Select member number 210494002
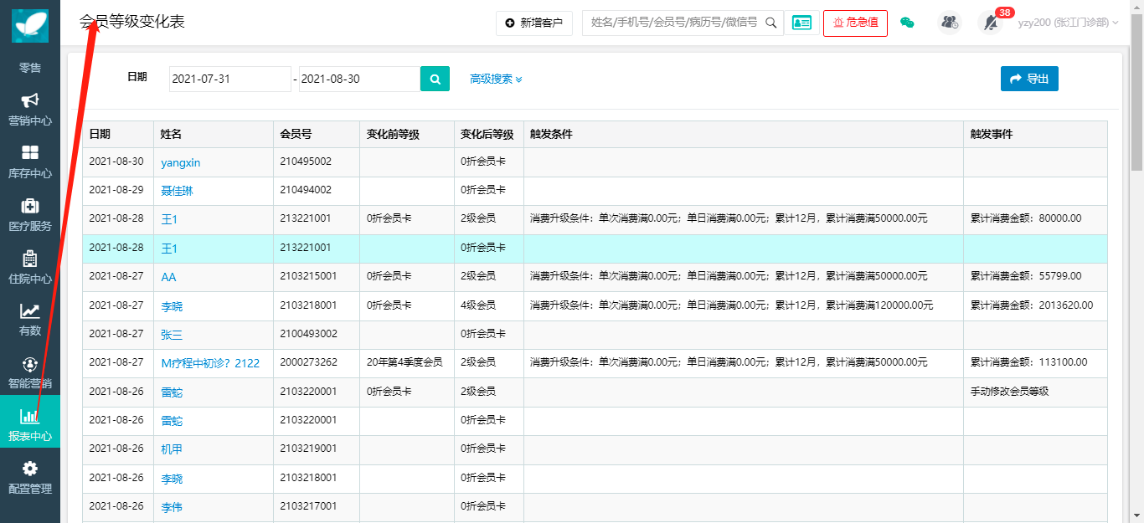This screenshot has width=1144, height=523. 306,190
